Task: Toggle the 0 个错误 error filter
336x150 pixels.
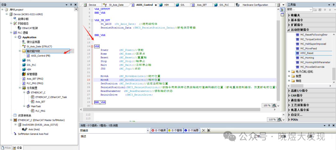Action: coord(159,130)
